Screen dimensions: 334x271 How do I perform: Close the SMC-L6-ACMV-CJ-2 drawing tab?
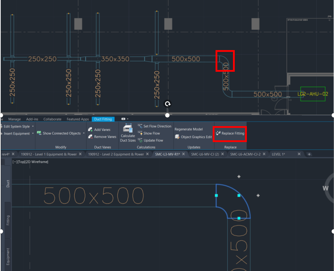(x=265, y=154)
